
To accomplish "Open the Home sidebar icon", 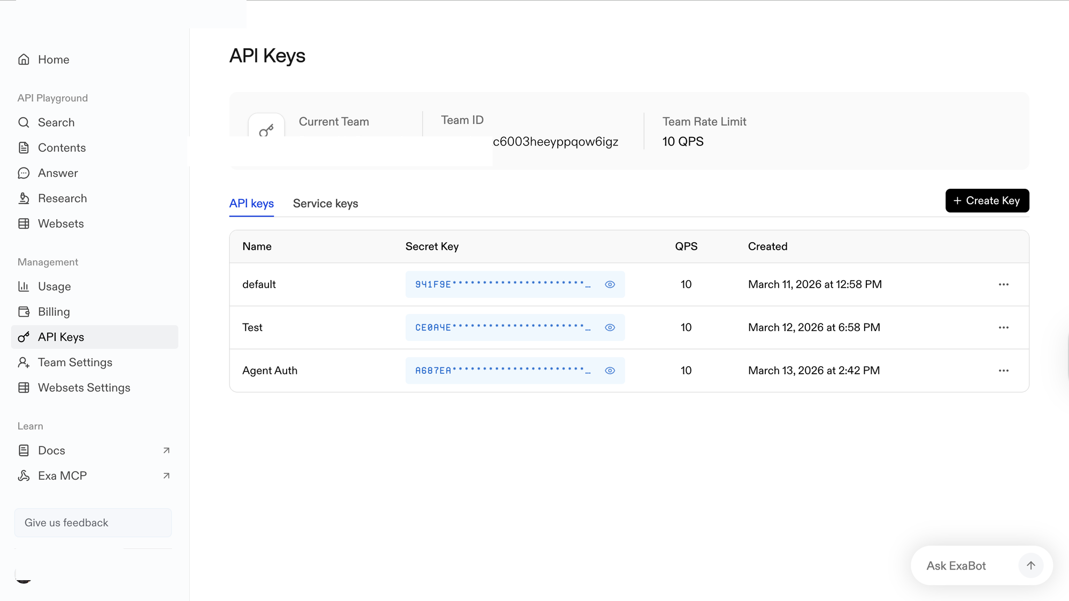I will coord(24,59).
